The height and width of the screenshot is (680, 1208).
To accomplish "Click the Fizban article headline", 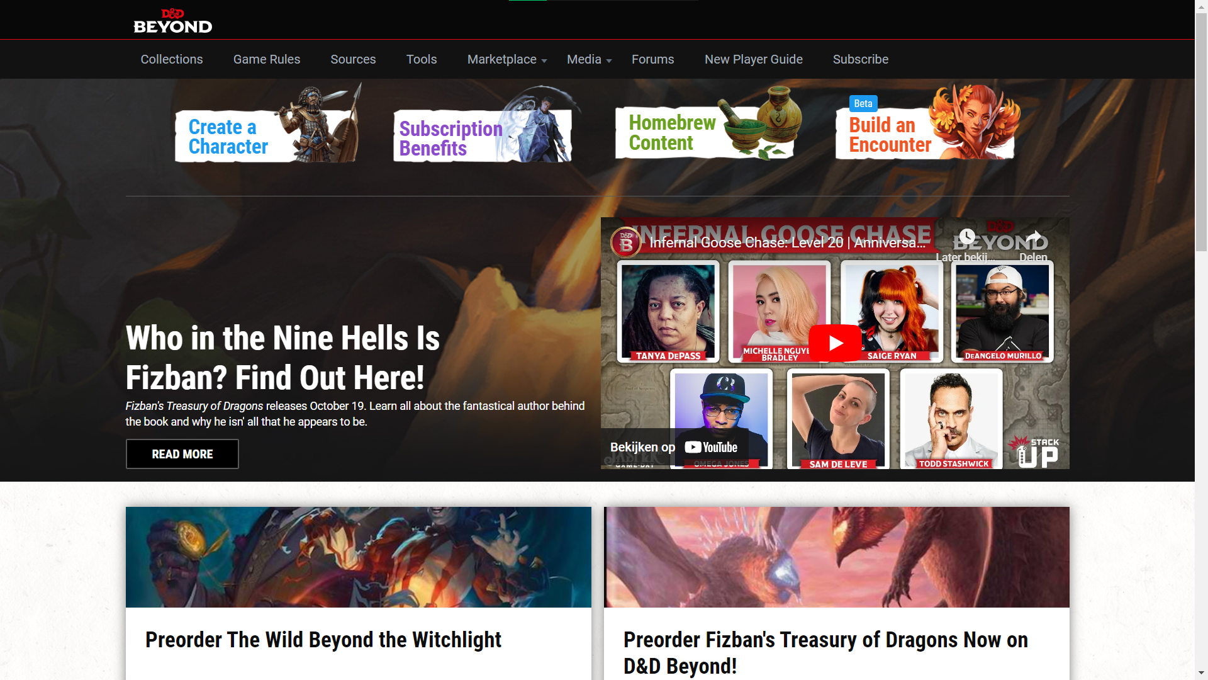I will pyautogui.click(x=282, y=358).
